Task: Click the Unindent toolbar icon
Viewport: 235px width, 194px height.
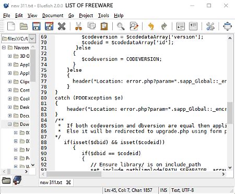Action: (181, 27)
